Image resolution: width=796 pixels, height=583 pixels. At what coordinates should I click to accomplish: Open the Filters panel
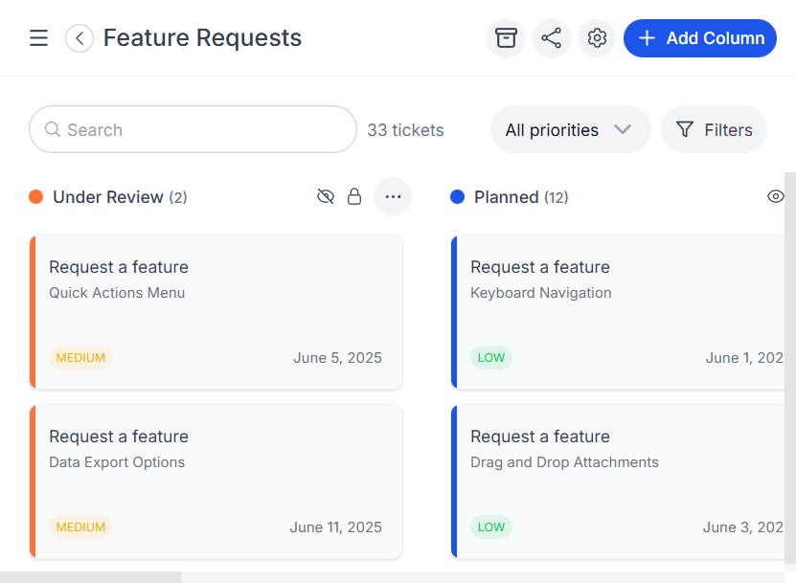tap(714, 130)
